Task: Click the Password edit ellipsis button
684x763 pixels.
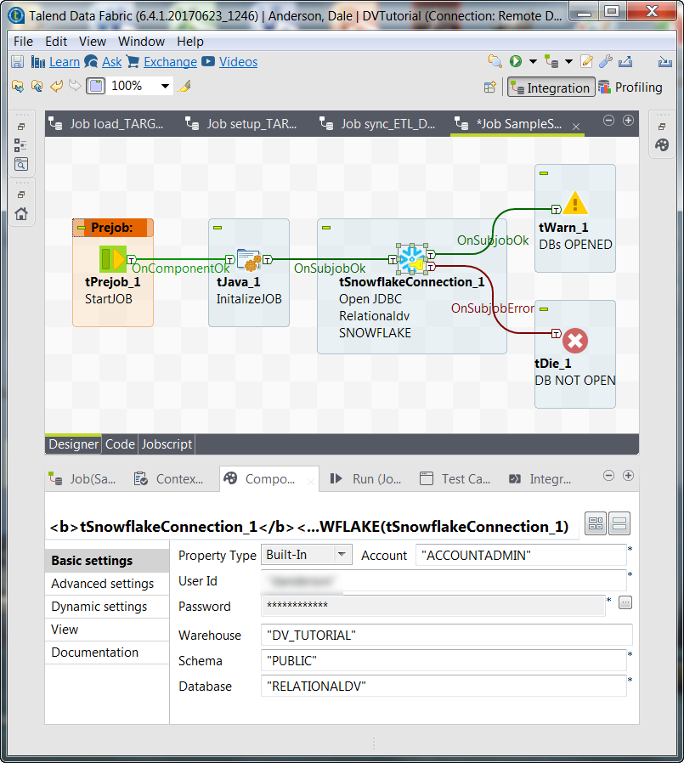Action: coord(625,602)
